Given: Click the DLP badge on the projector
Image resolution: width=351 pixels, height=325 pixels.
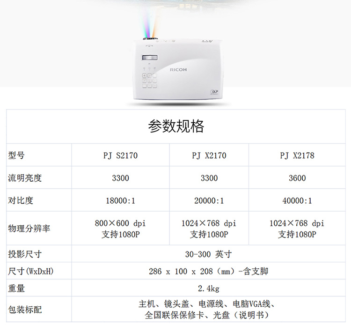Looking at the screenshot, I should (x=214, y=92).
